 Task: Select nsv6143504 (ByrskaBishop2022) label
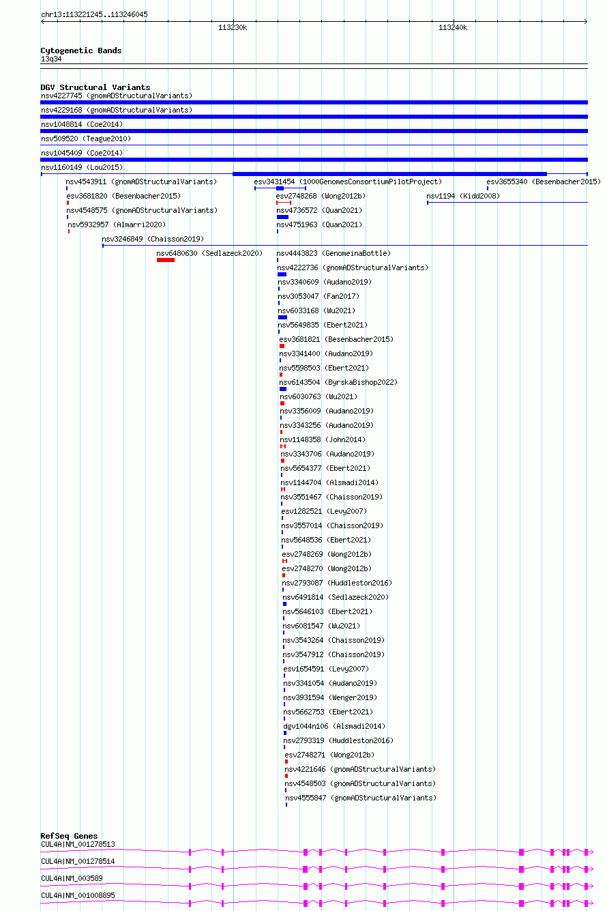click(x=338, y=382)
